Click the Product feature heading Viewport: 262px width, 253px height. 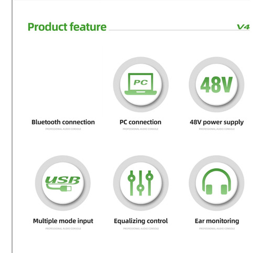tap(67, 27)
